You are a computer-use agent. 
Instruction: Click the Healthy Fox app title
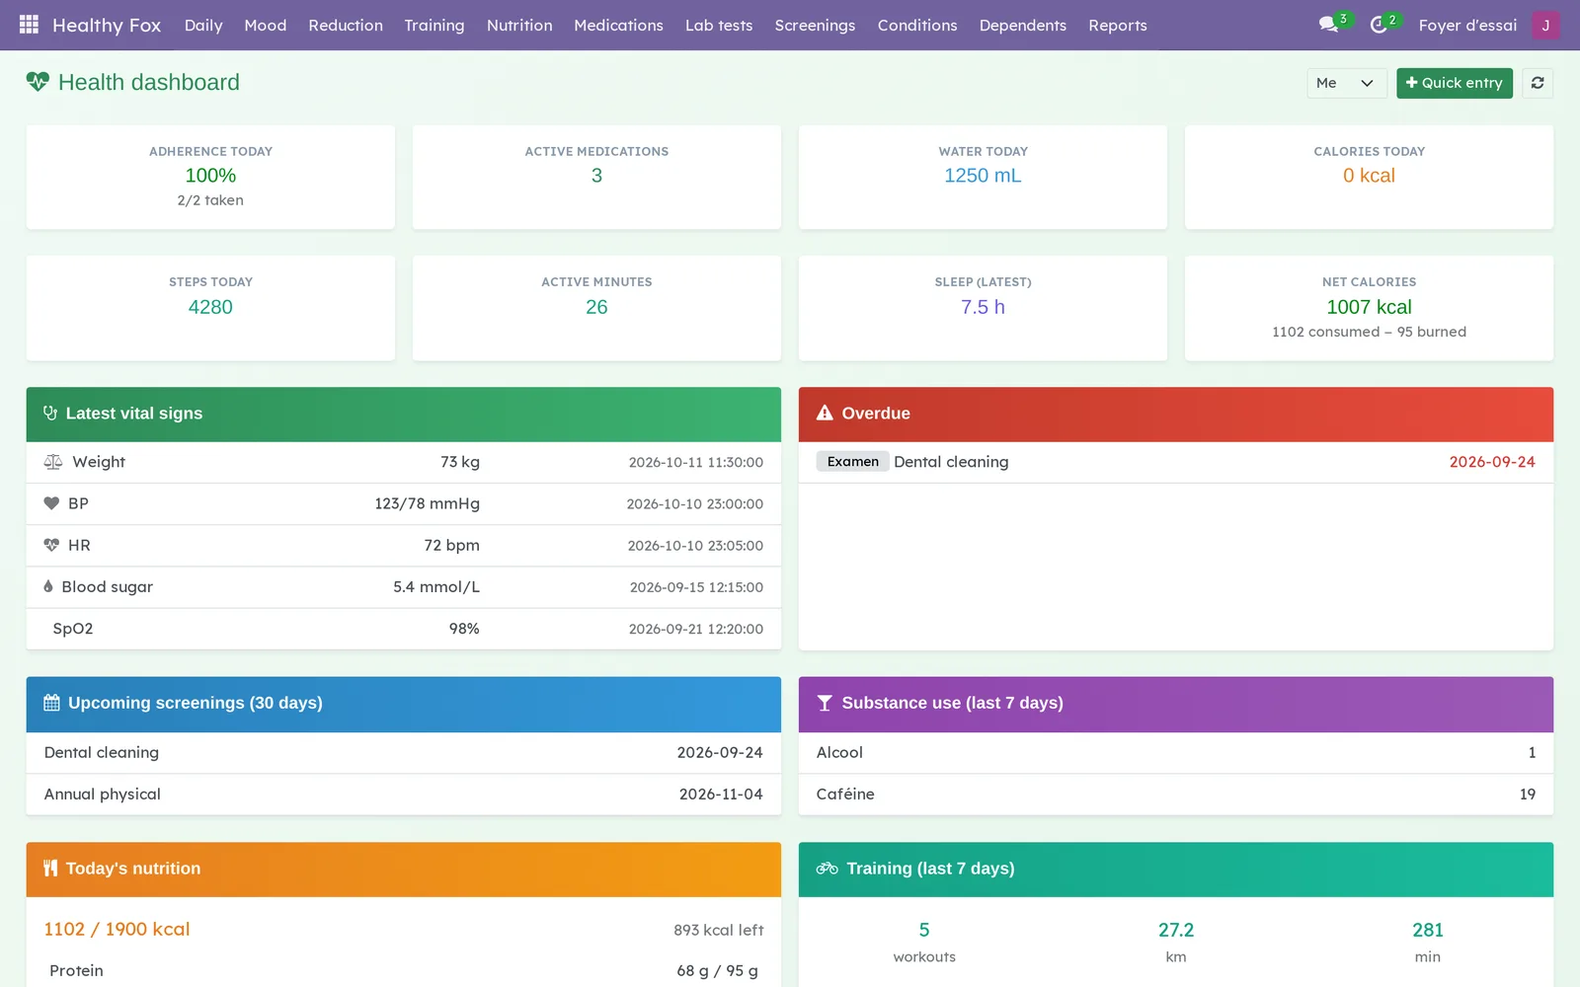point(107,25)
